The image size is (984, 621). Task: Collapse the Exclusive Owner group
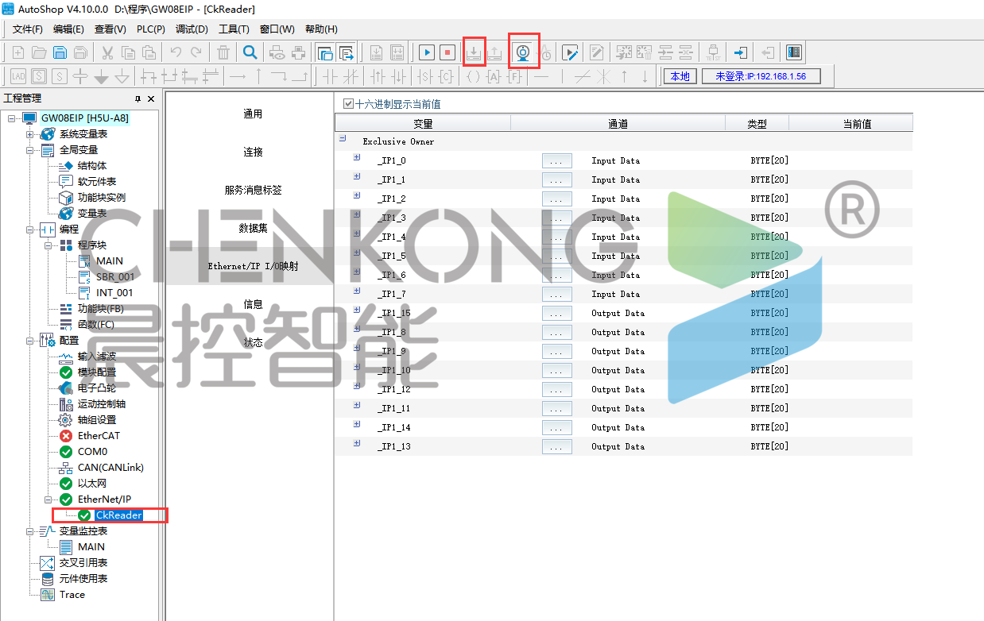point(343,138)
